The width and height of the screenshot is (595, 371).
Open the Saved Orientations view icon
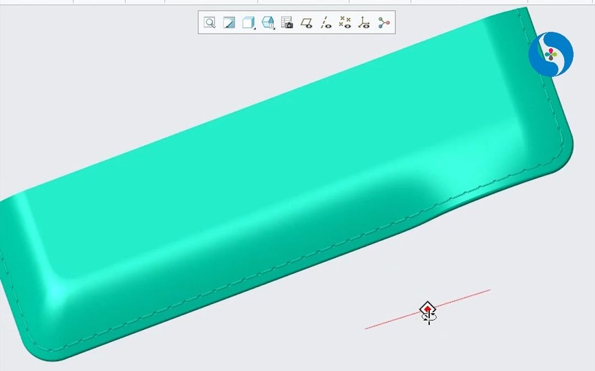pos(267,23)
